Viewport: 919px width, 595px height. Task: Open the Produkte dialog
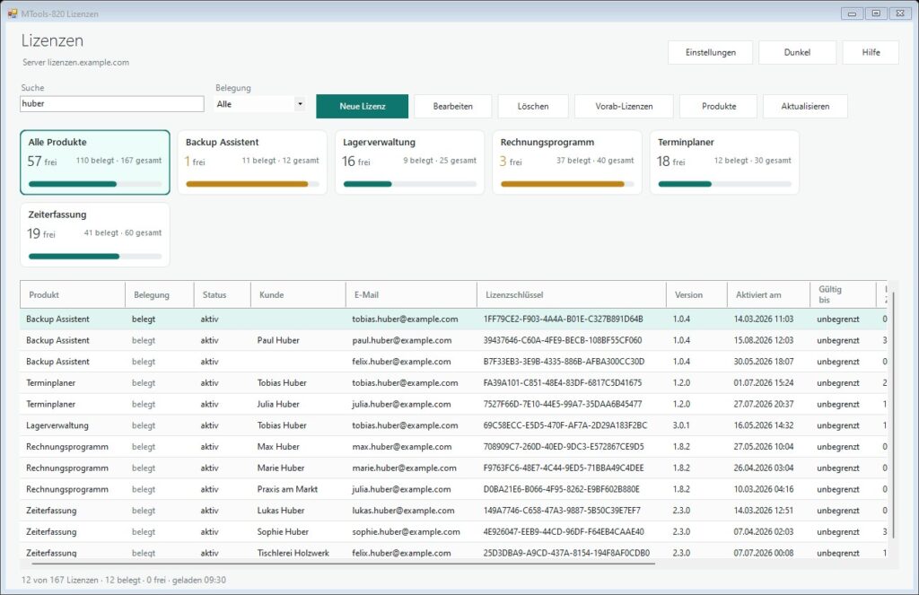(719, 106)
